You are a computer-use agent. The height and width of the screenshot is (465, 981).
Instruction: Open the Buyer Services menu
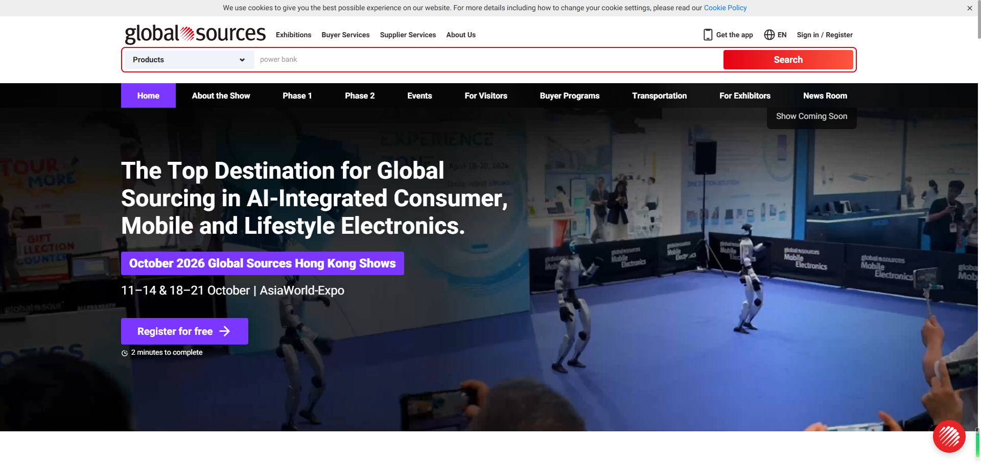(x=345, y=35)
